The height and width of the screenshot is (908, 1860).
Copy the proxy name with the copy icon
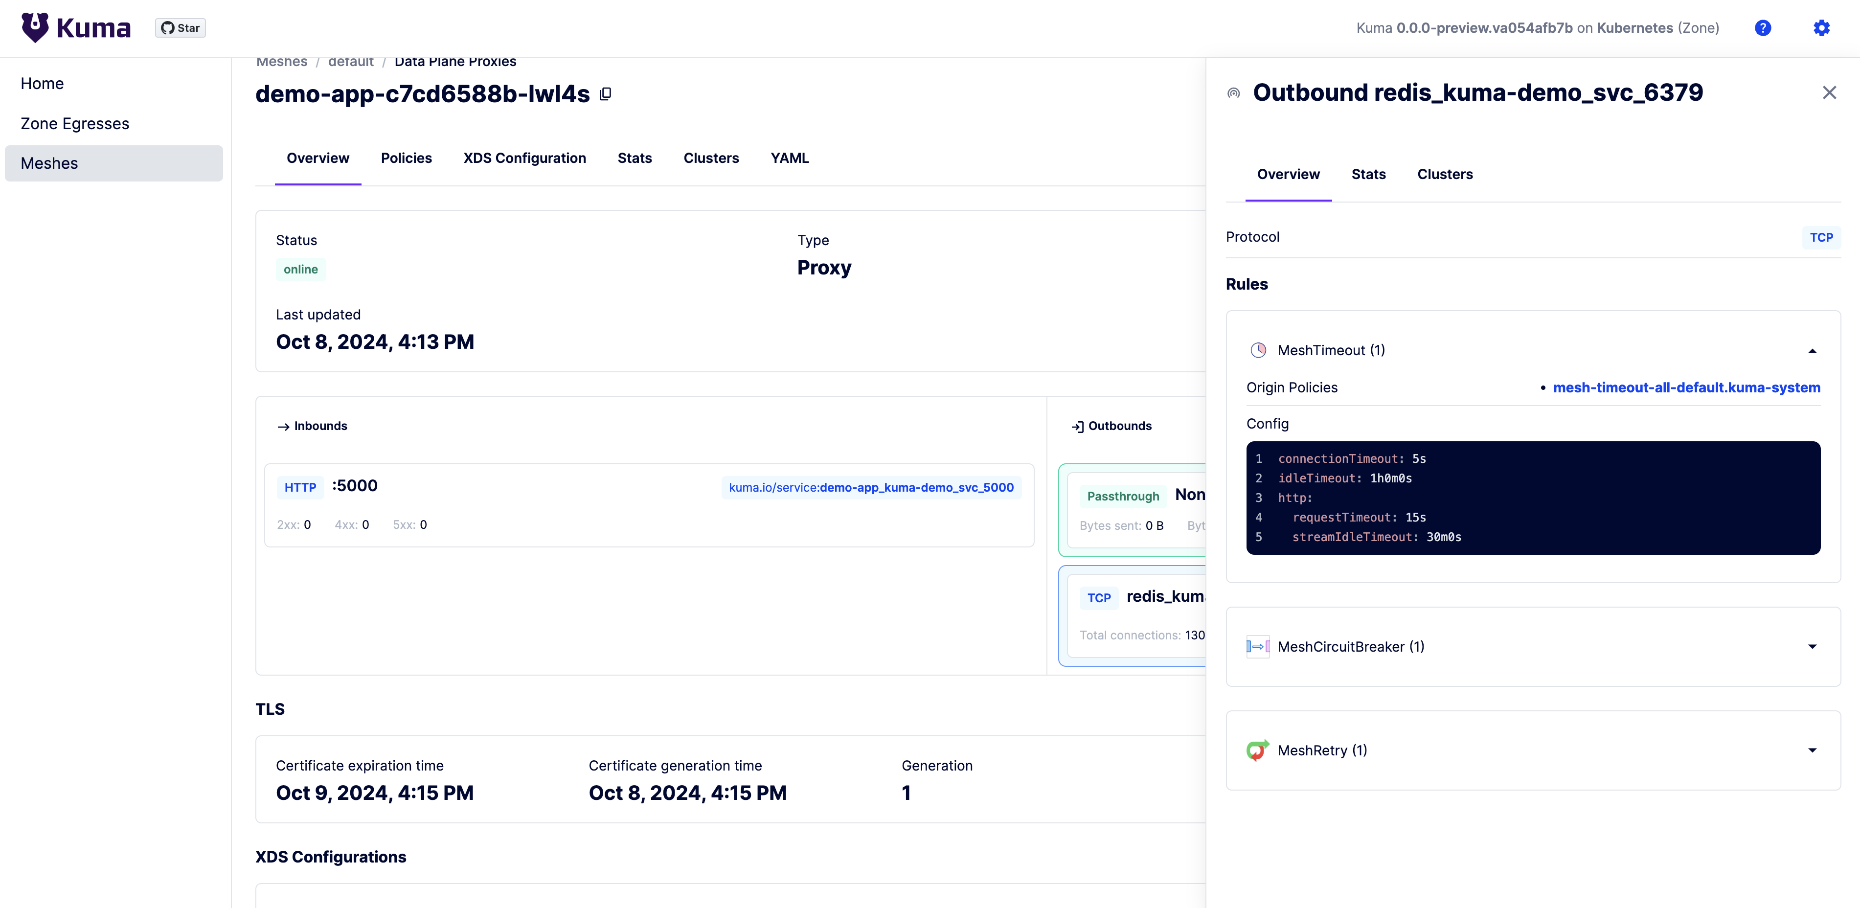605,93
